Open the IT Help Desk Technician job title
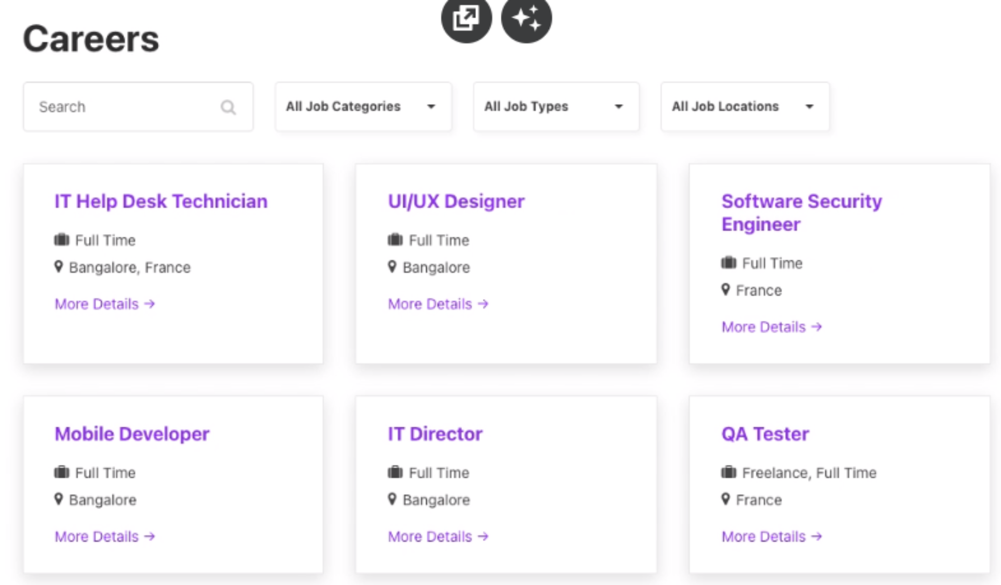Viewport: 1001px width, 585px height. click(160, 201)
